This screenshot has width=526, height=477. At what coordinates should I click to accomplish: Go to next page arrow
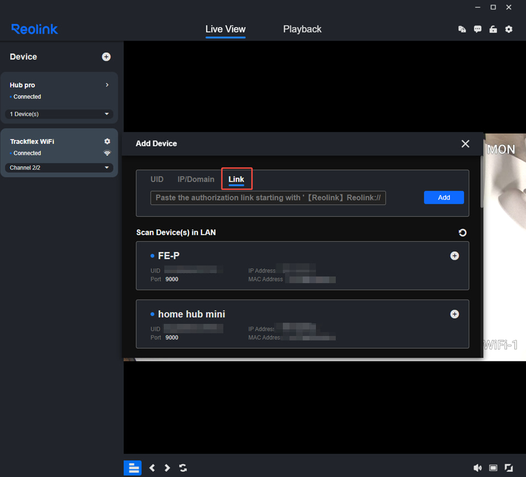click(x=167, y=468)
